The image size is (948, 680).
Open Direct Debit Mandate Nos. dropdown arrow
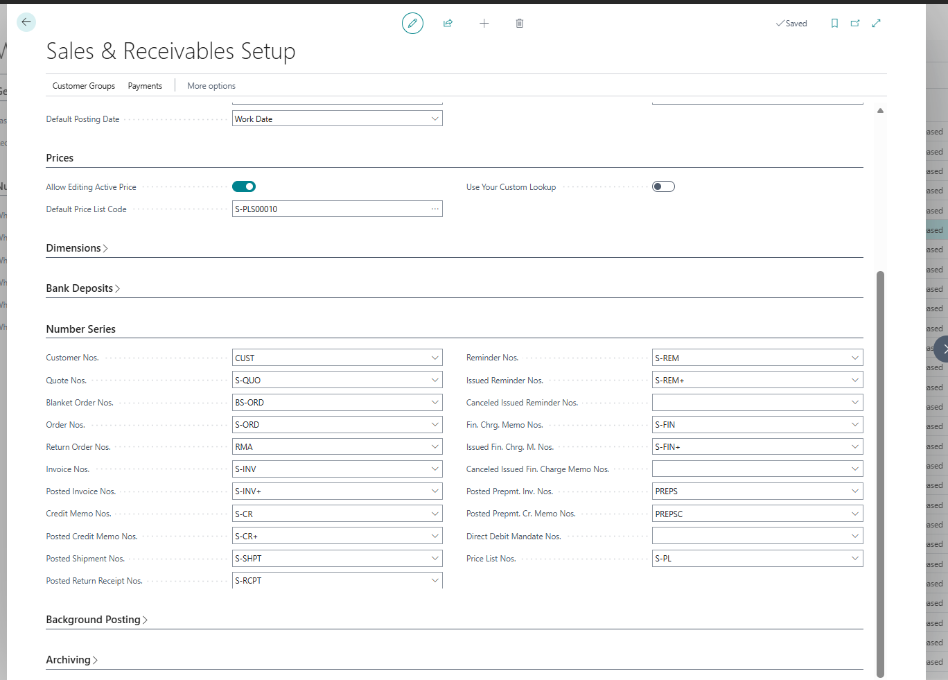(x=855, y=536)
